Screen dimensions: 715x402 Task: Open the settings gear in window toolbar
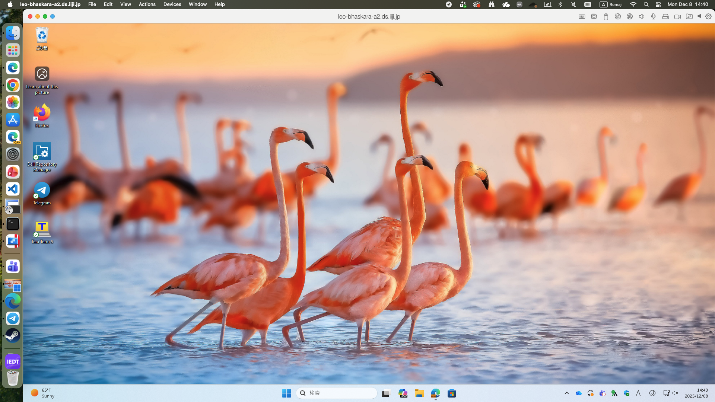click(708, 16)
